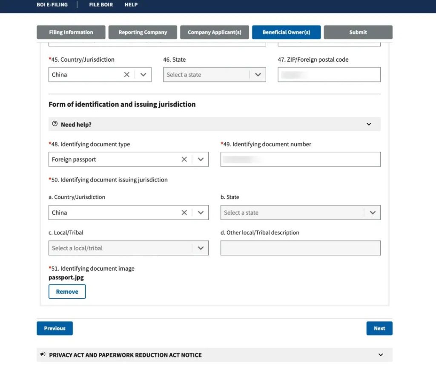Click the Identifying document number field
The image size is (436, 371).
[x=300, y=159]
